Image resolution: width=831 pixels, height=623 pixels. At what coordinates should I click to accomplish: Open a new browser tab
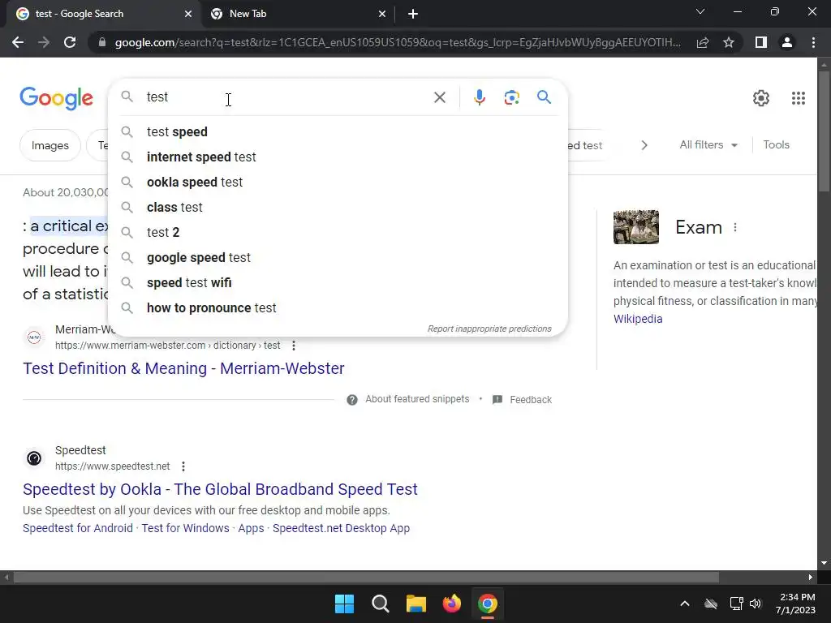pyautogui.click(x=413, y=14)
